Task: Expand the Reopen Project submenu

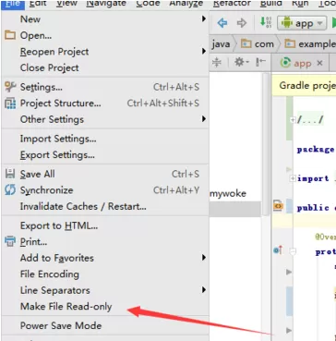Action: (x=105, y=52)
